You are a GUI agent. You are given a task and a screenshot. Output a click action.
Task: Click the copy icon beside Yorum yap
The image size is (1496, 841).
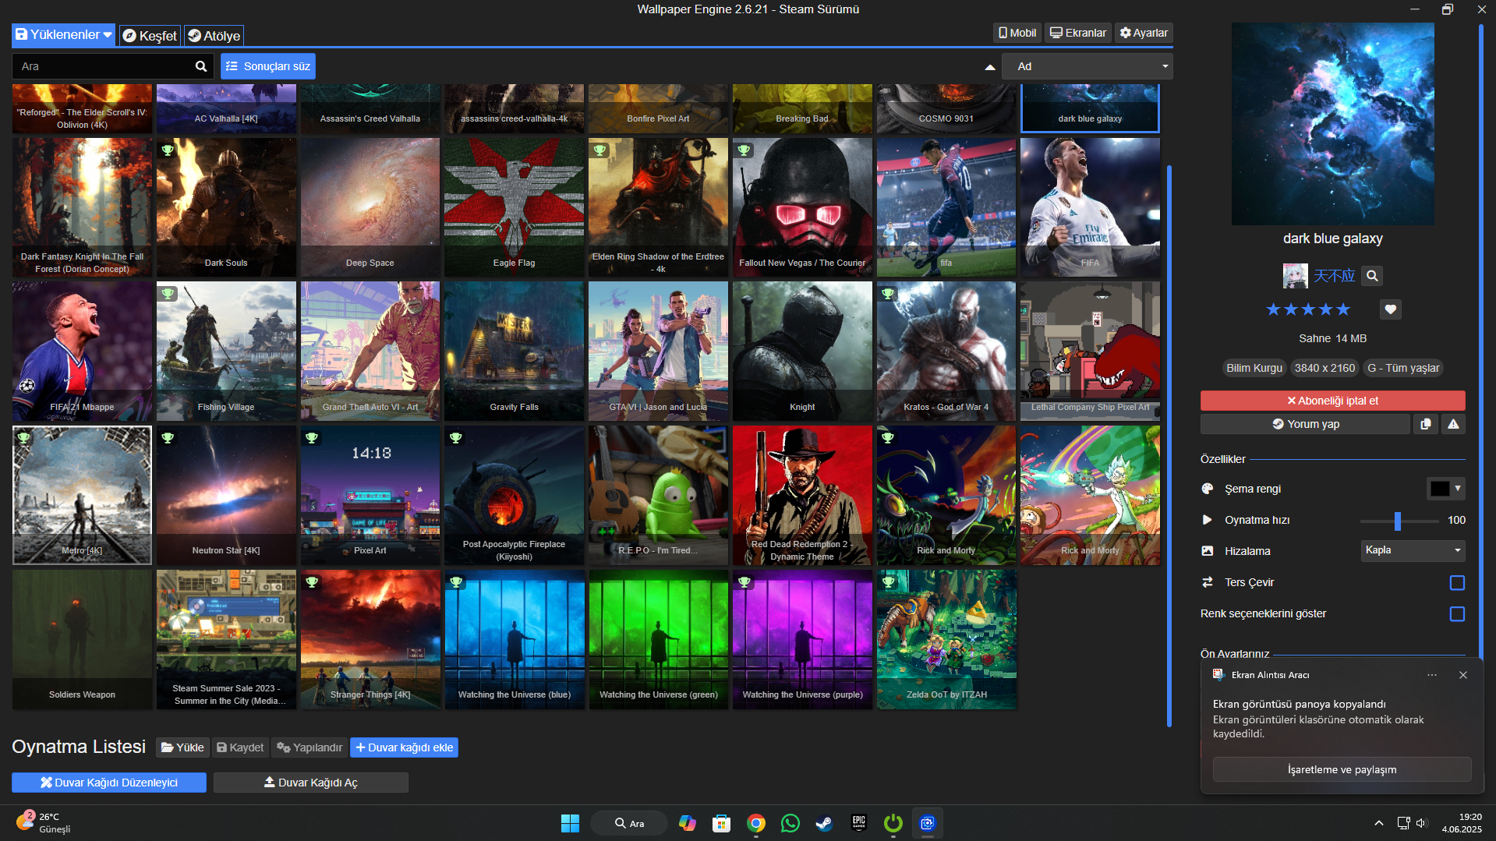tap(1425, 424)
